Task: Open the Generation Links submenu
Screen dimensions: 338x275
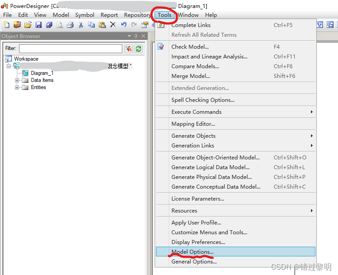Action: tap(236, 146)
